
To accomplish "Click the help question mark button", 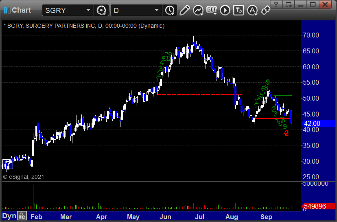I will tap(276, 4).
